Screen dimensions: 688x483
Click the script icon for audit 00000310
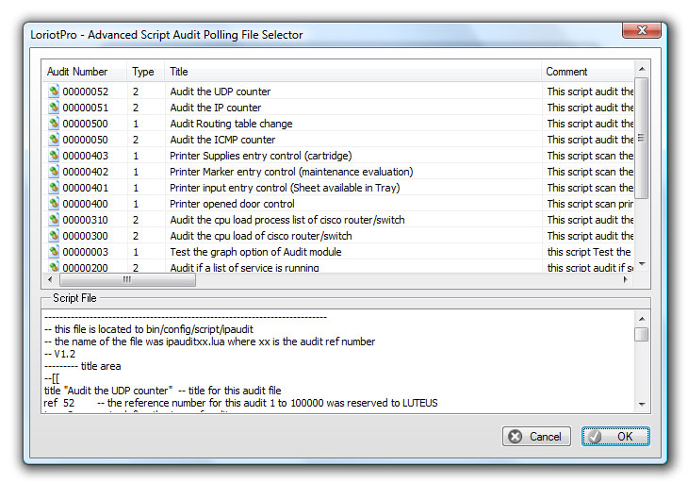(x=54, y=219)
